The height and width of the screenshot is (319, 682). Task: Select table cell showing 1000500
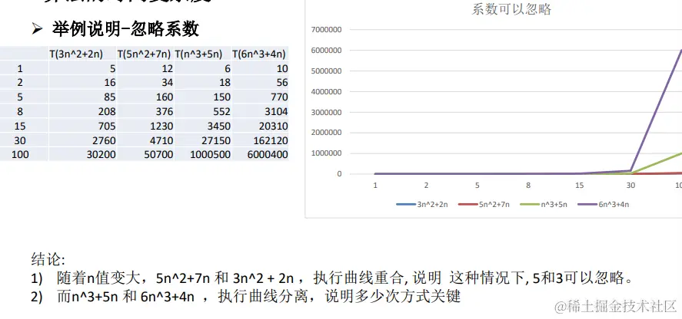[211, 154]
